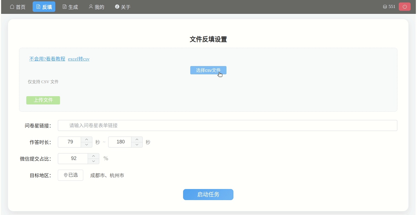Open the 生成 navigation tab

tap(70, 7)
